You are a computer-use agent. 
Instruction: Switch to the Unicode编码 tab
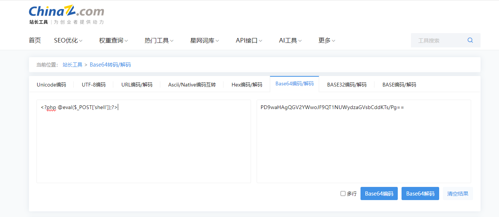point(51,85)
